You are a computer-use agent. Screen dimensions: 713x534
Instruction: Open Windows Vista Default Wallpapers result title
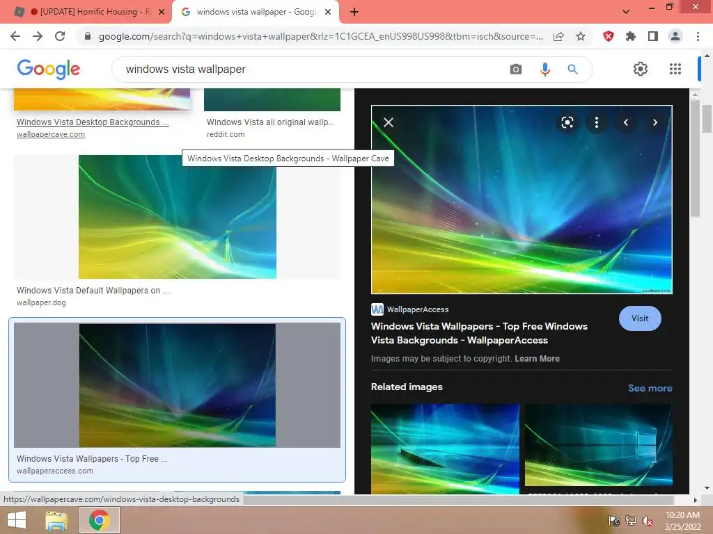93,290
